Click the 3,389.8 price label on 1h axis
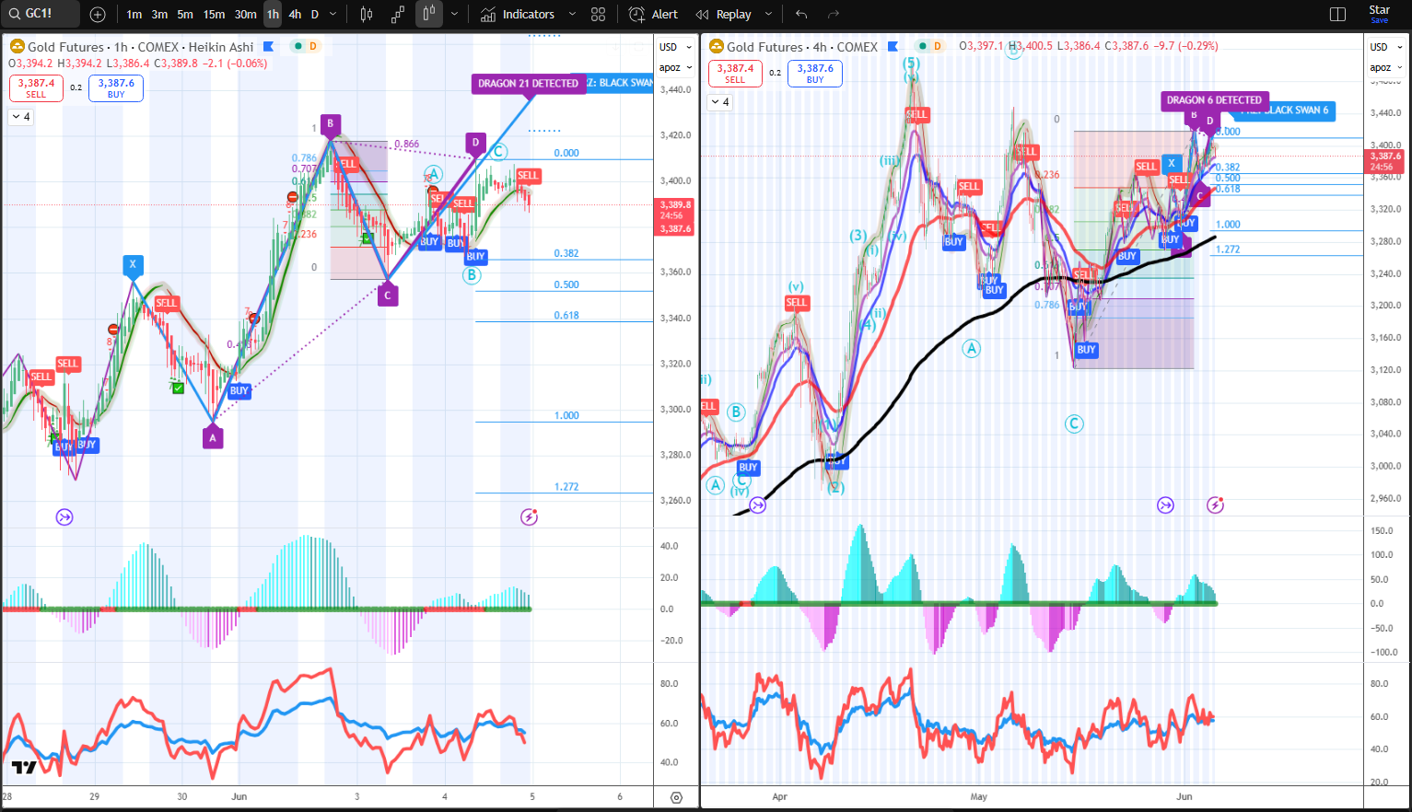 pos(675,204)
